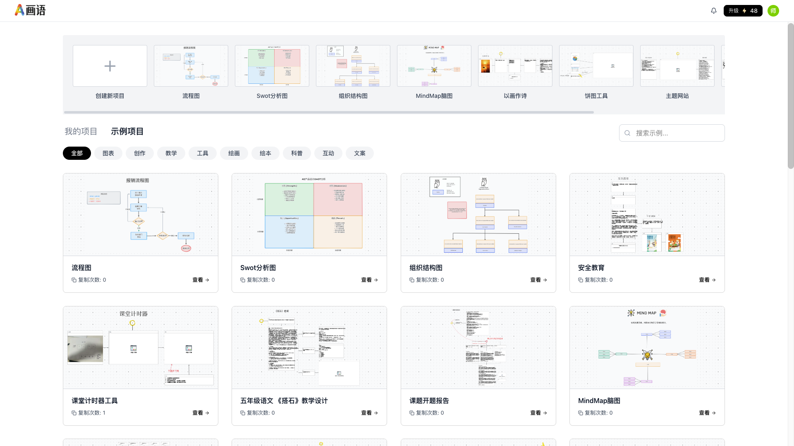Select the 示例项目 tab
The image size is (794, 446).
click(127, 131)
